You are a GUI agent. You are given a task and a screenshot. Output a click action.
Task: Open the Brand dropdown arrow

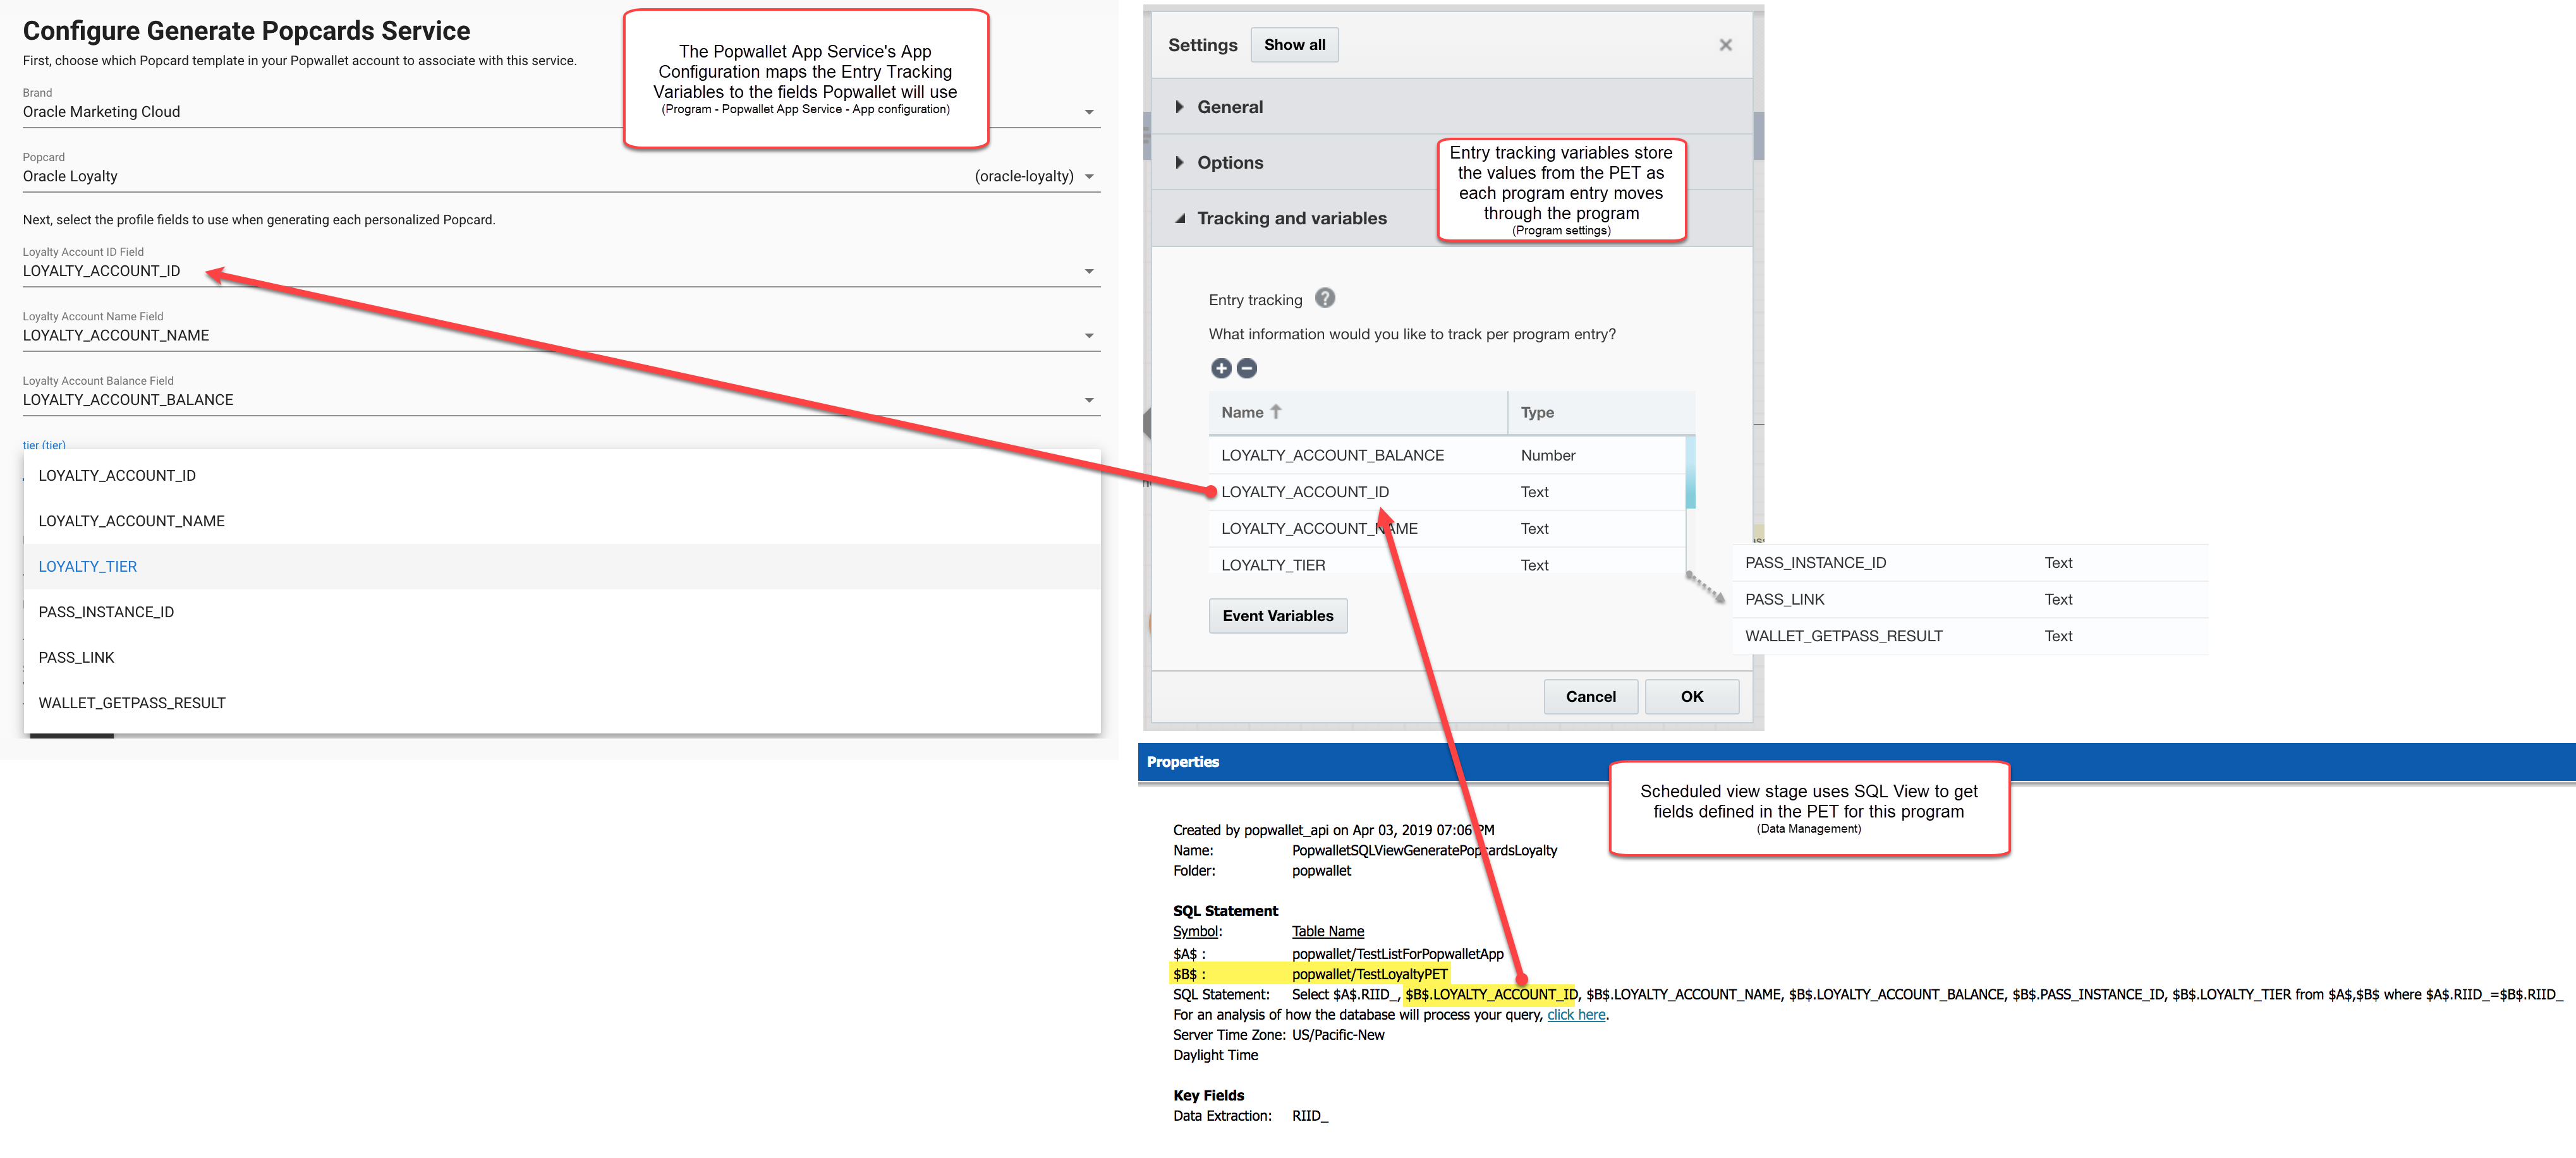(1089, 112)
